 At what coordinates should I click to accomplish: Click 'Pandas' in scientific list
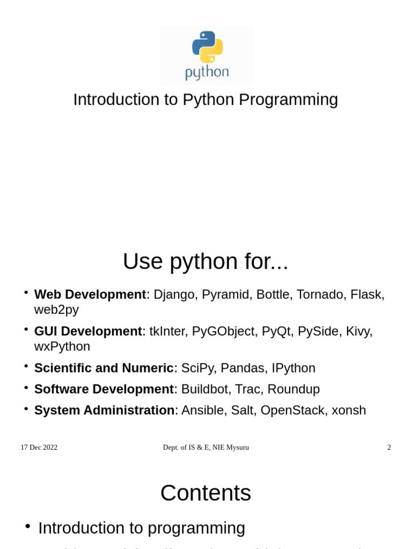click(243, 368)
